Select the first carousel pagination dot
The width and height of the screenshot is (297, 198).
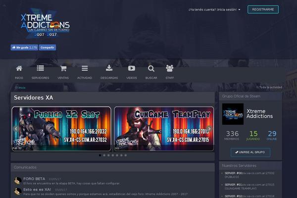click(x=100, y=155)
